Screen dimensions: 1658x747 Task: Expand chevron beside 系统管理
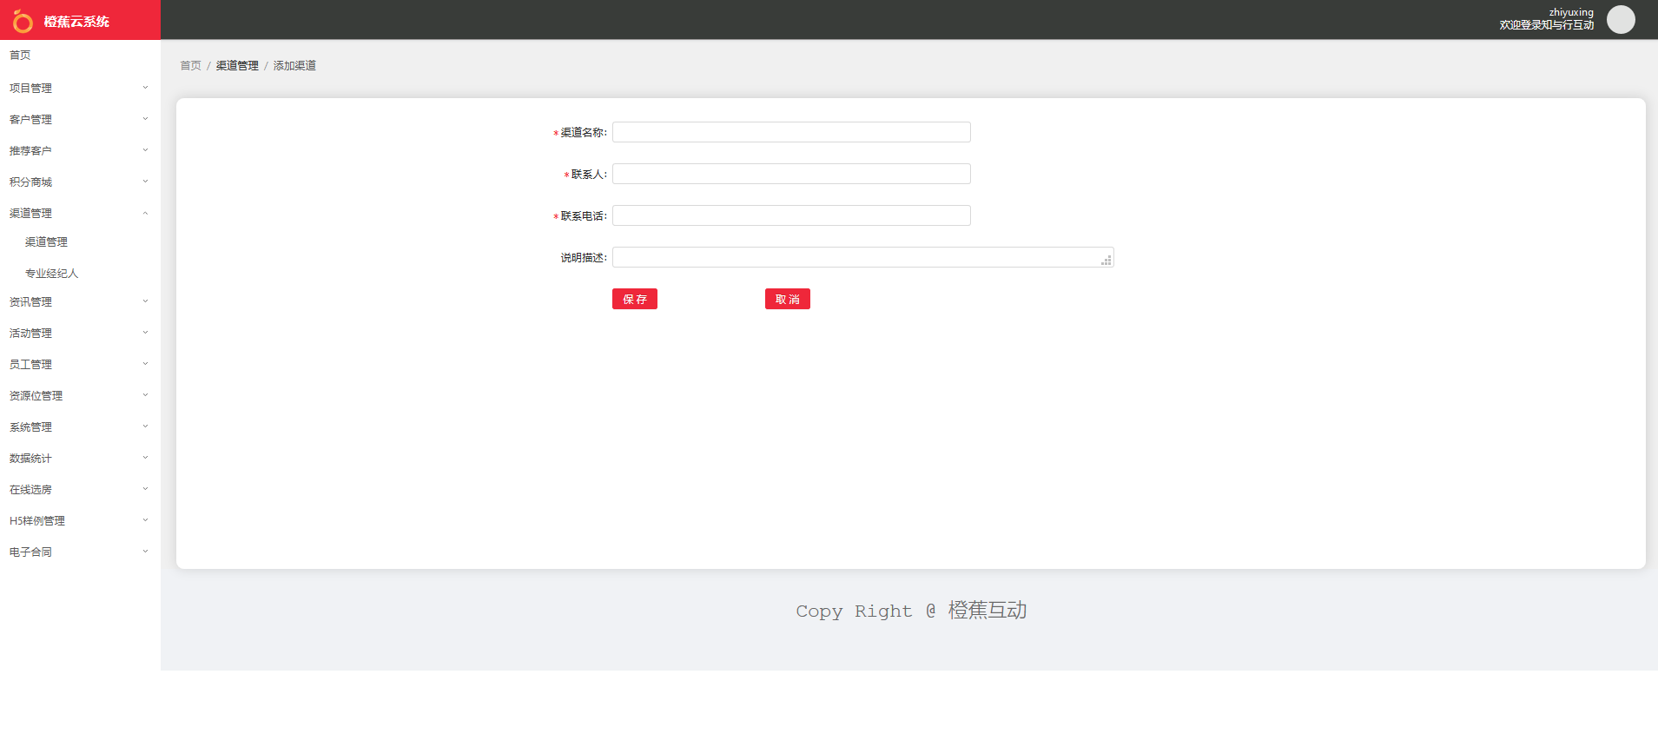pyautogui.click(x=145, y=426)
